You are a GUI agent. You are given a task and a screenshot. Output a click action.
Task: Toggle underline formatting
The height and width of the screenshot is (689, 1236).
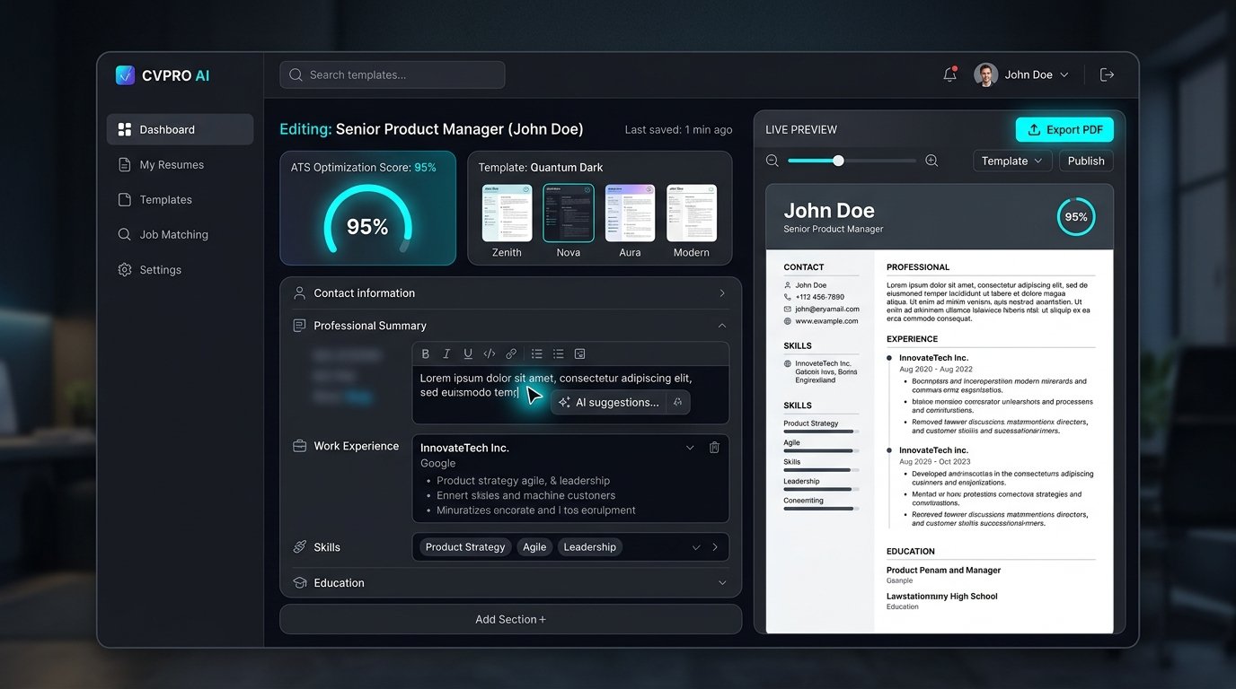(x=468, y=353)
